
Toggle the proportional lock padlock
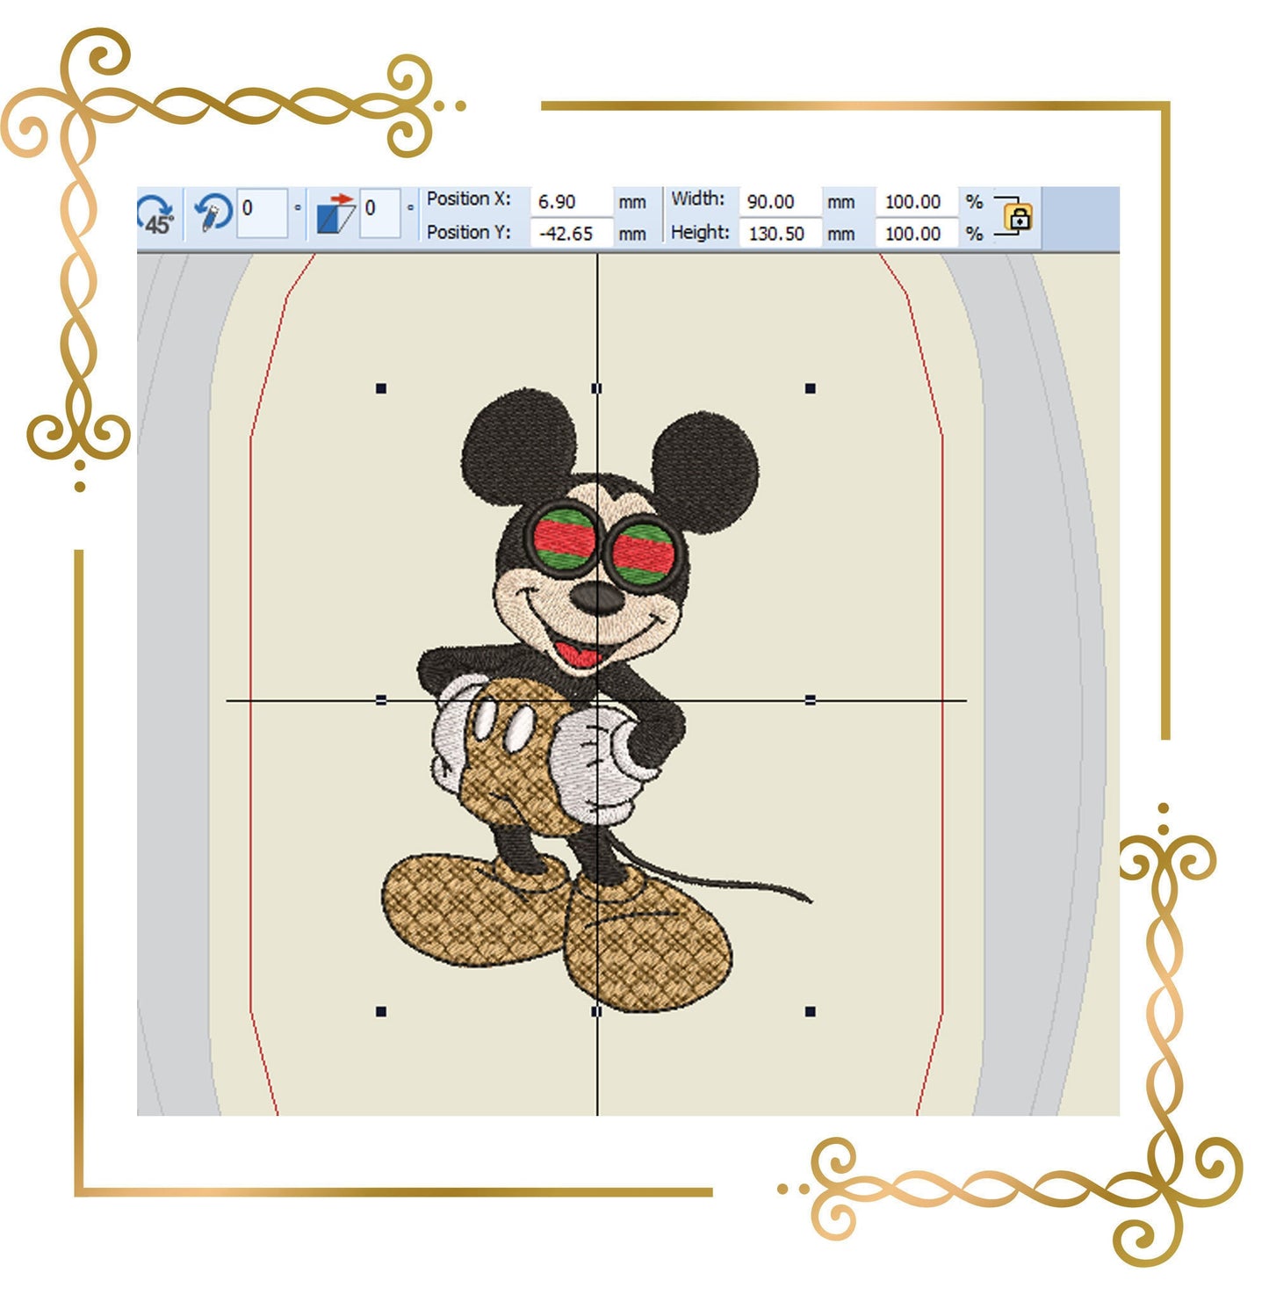point(1019,217)
